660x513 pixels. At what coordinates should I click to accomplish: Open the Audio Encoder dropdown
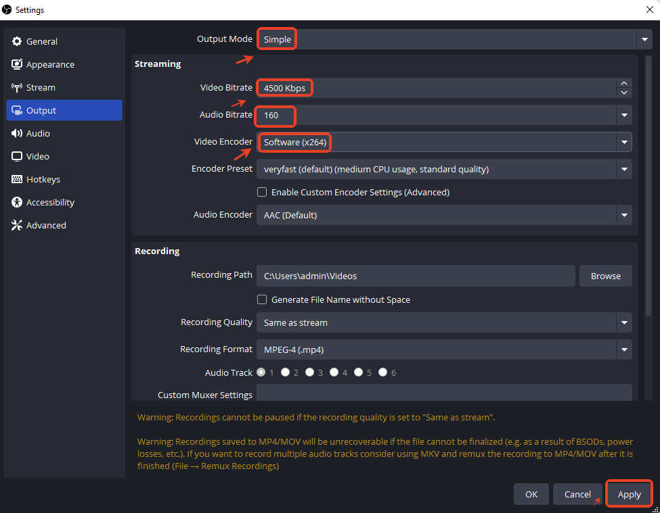[x=623, y=214]
